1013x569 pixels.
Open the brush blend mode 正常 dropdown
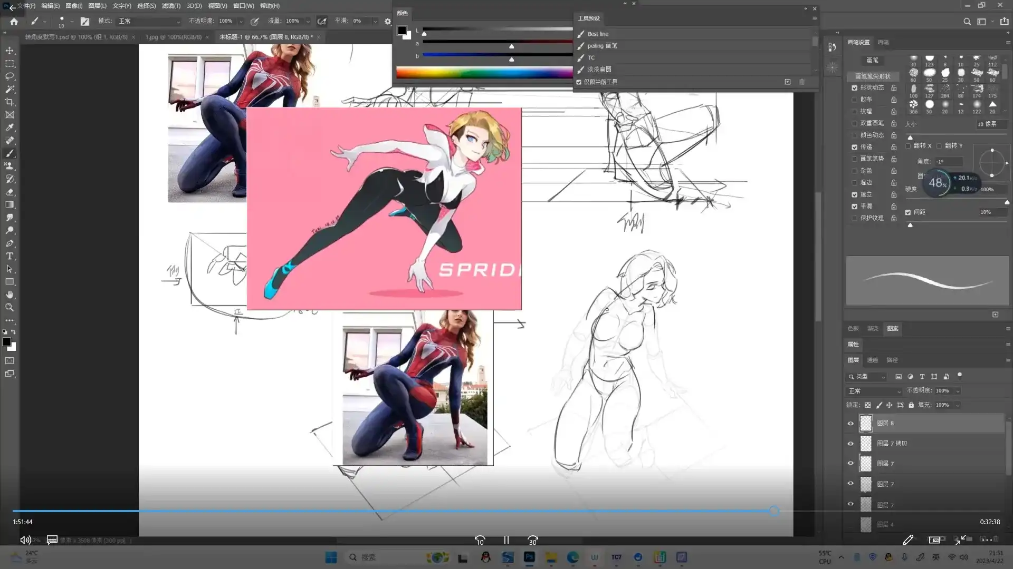(149, 21)
